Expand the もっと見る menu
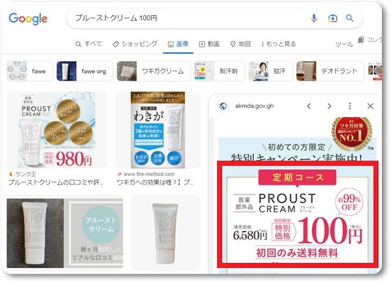 point(278,44)
